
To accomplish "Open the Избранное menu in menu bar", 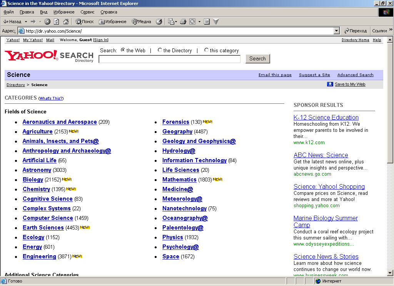I will point(64,12).
